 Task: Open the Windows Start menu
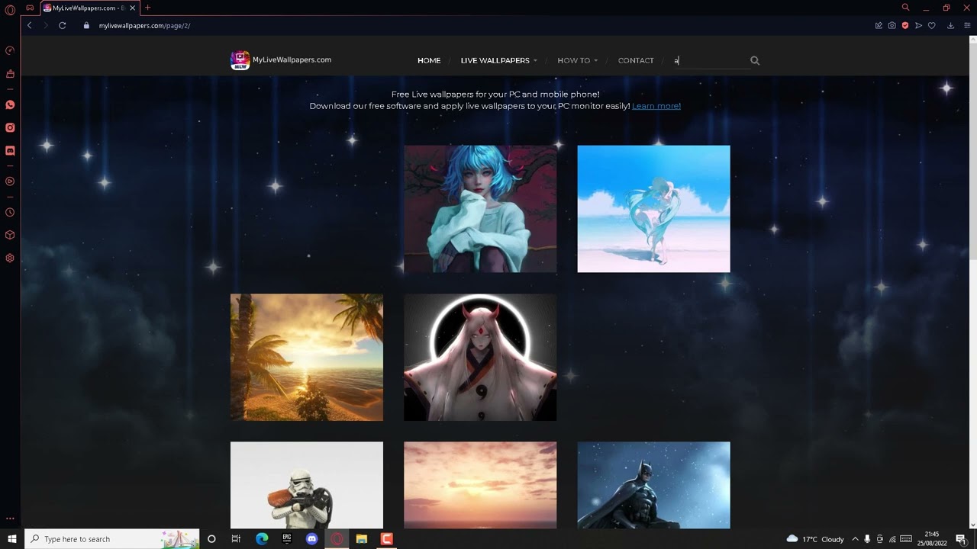11,539
